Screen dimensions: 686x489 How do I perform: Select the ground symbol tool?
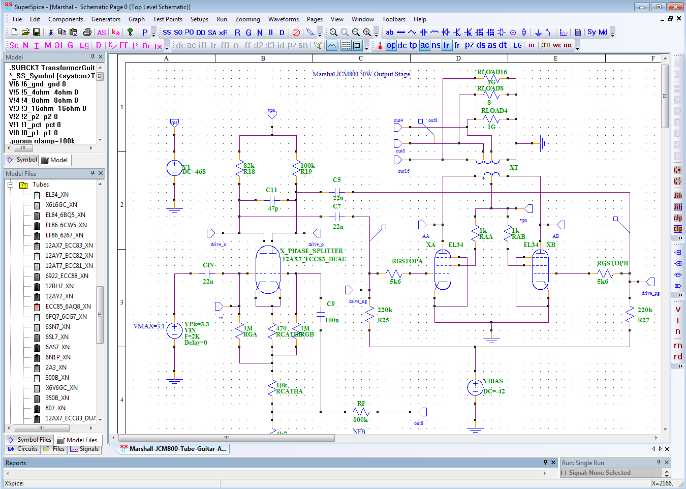click(538, 32)
